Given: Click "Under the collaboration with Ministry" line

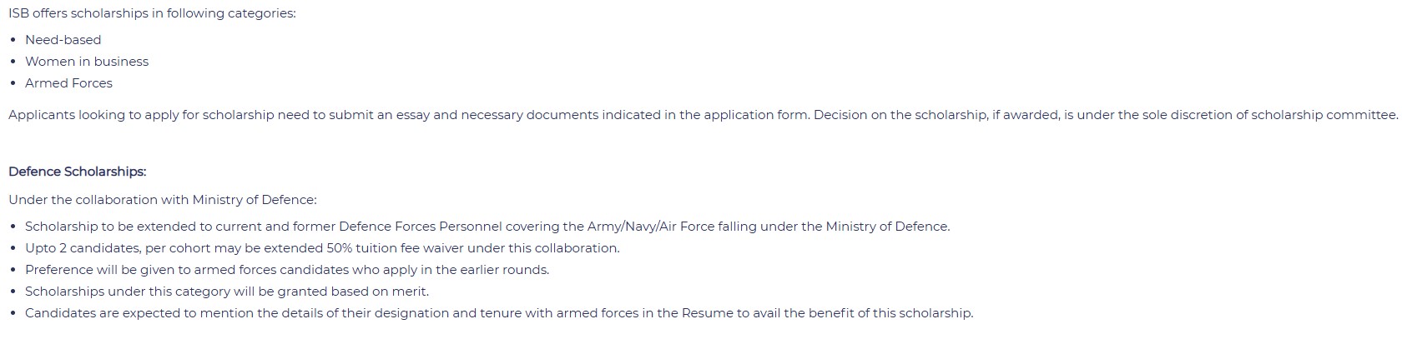Looking at the screenshot, I should coord(163,200).
